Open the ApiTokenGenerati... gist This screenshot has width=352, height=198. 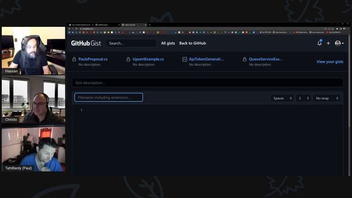click(206, 59)
